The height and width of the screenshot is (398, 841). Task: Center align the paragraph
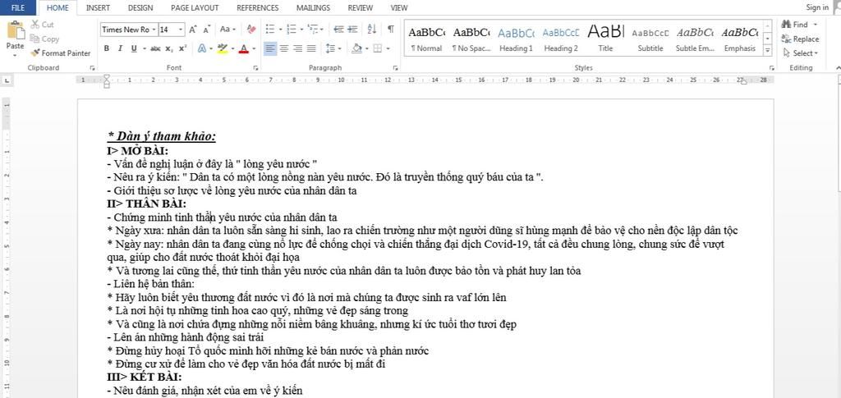pyautogui.click(x=284, y=48)
